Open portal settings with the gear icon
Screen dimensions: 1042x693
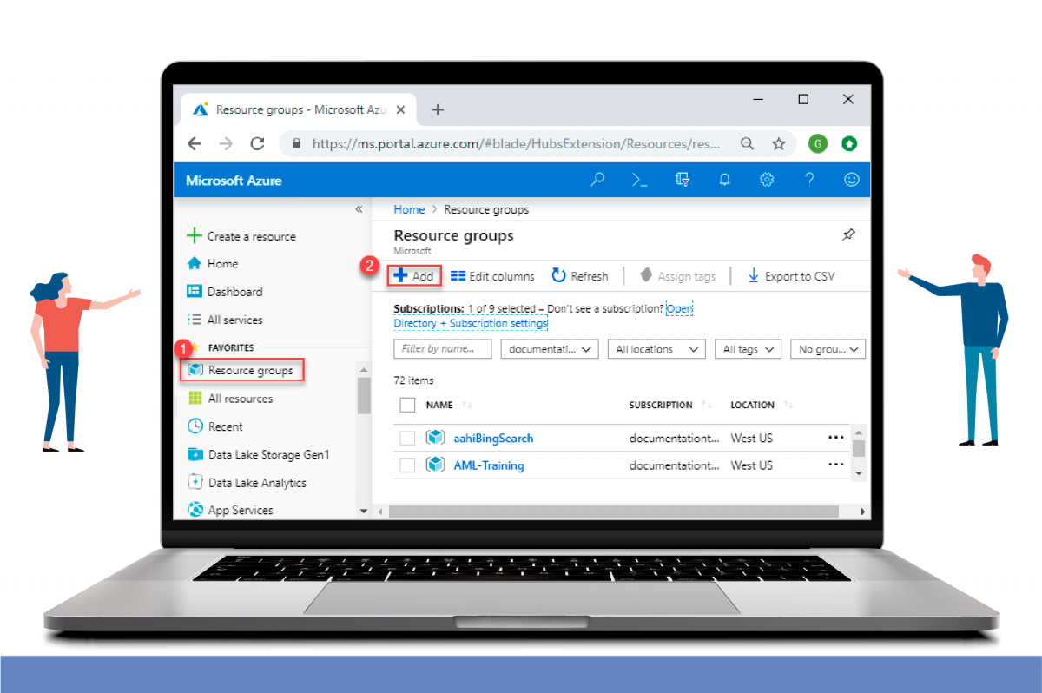pyautogui.click(x=766, y=179)
